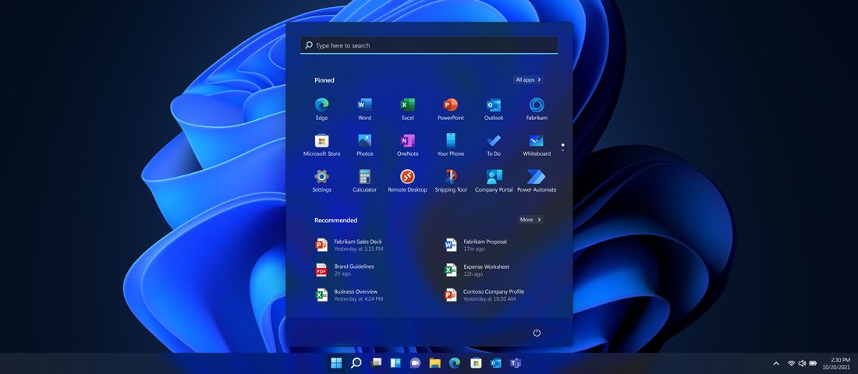Open the Fabrikam Sales Deck file
Screen dimensions: 858x374
coord(357,245)
